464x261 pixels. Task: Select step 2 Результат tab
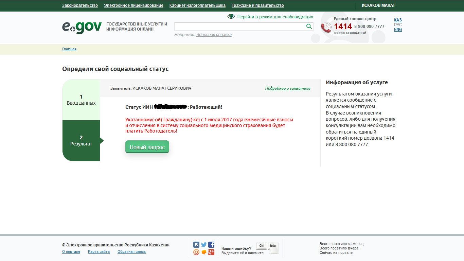click(81, 141)
